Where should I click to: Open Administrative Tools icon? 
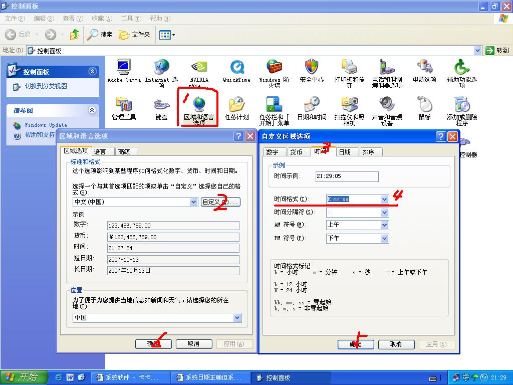[x=124, y=104]
